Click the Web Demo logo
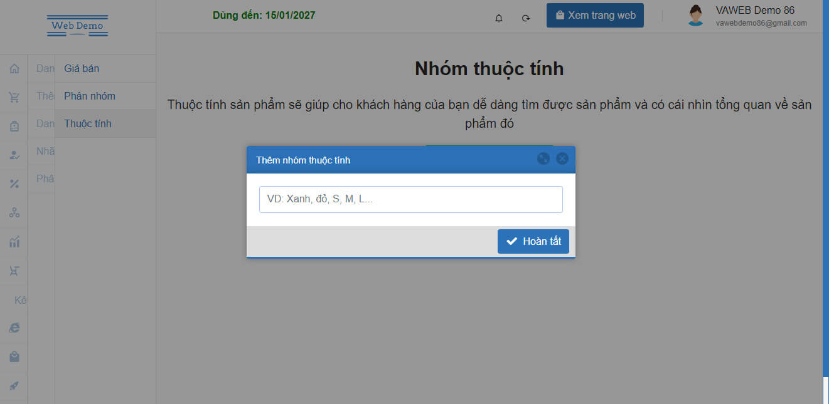829x404 pixels. pyautogui.click(x=77, y=26)
